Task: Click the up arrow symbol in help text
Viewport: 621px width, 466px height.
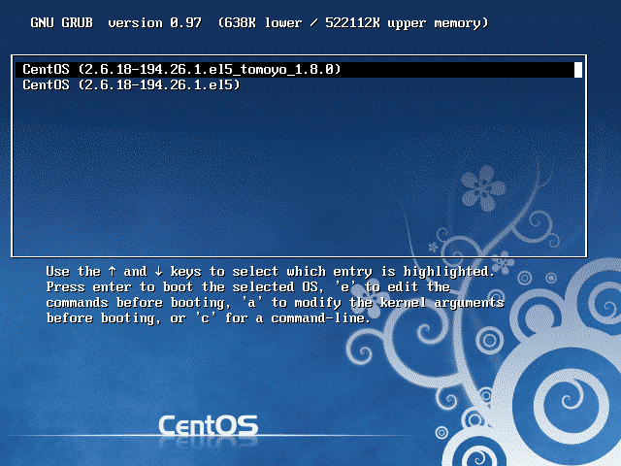Action: tap(112, 272)
